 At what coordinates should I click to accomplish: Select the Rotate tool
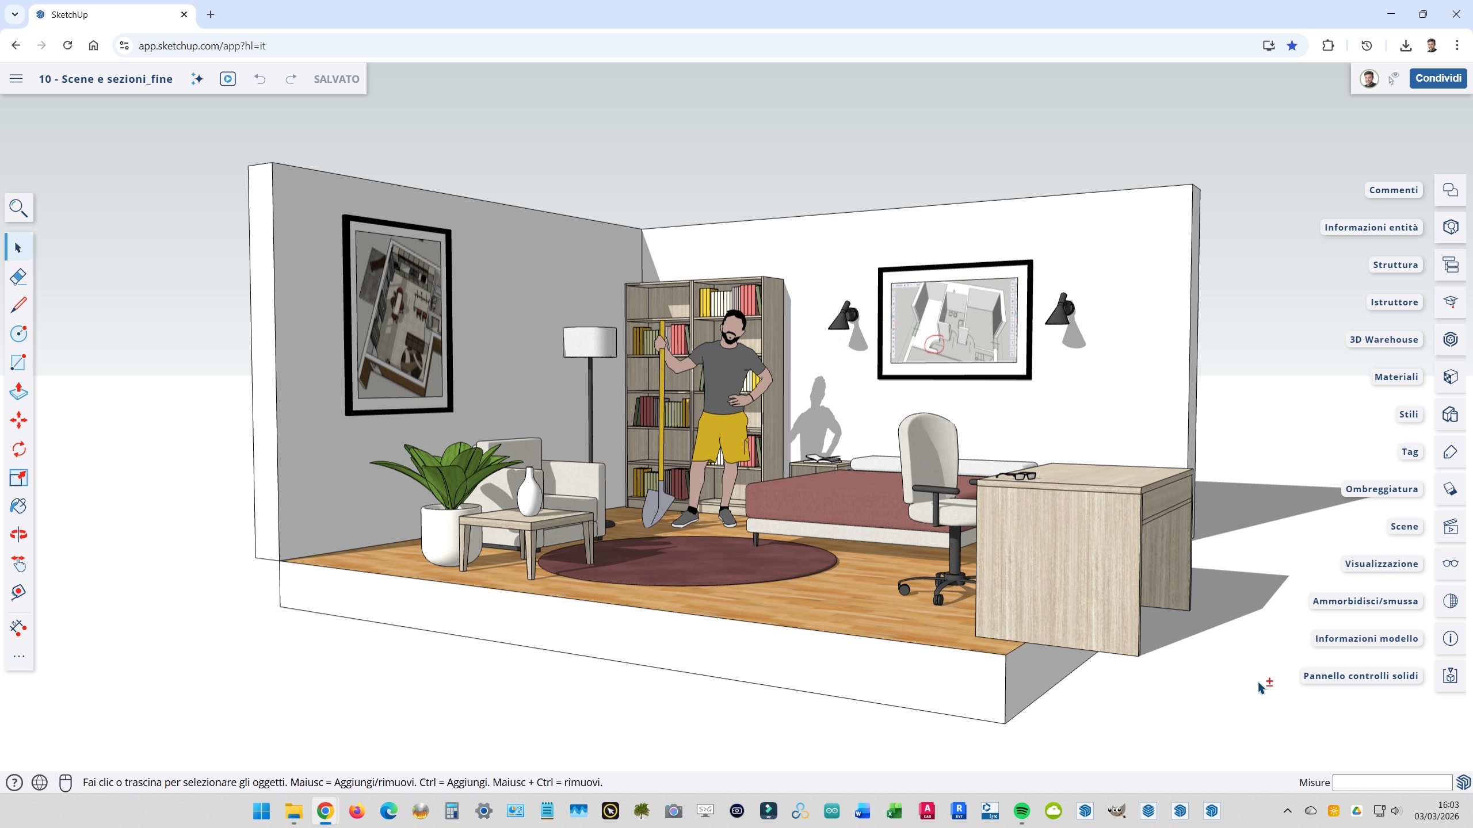point(18,449)
